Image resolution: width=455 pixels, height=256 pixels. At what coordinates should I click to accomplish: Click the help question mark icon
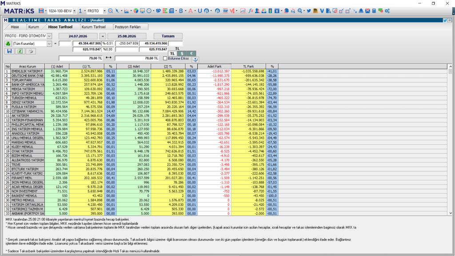(x=196, y=60)
